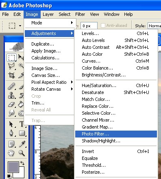Viewport: 161px width, 179px height.
Task: Expand the Mode submenu
Action: point(49,23)
